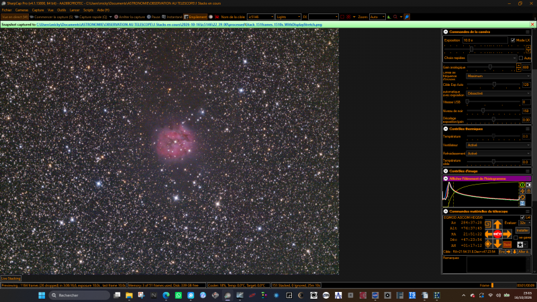The image size is (537, 302).
Task: Click Commencer la capture button
Action: pyautogui.click(x=52, y=17)
